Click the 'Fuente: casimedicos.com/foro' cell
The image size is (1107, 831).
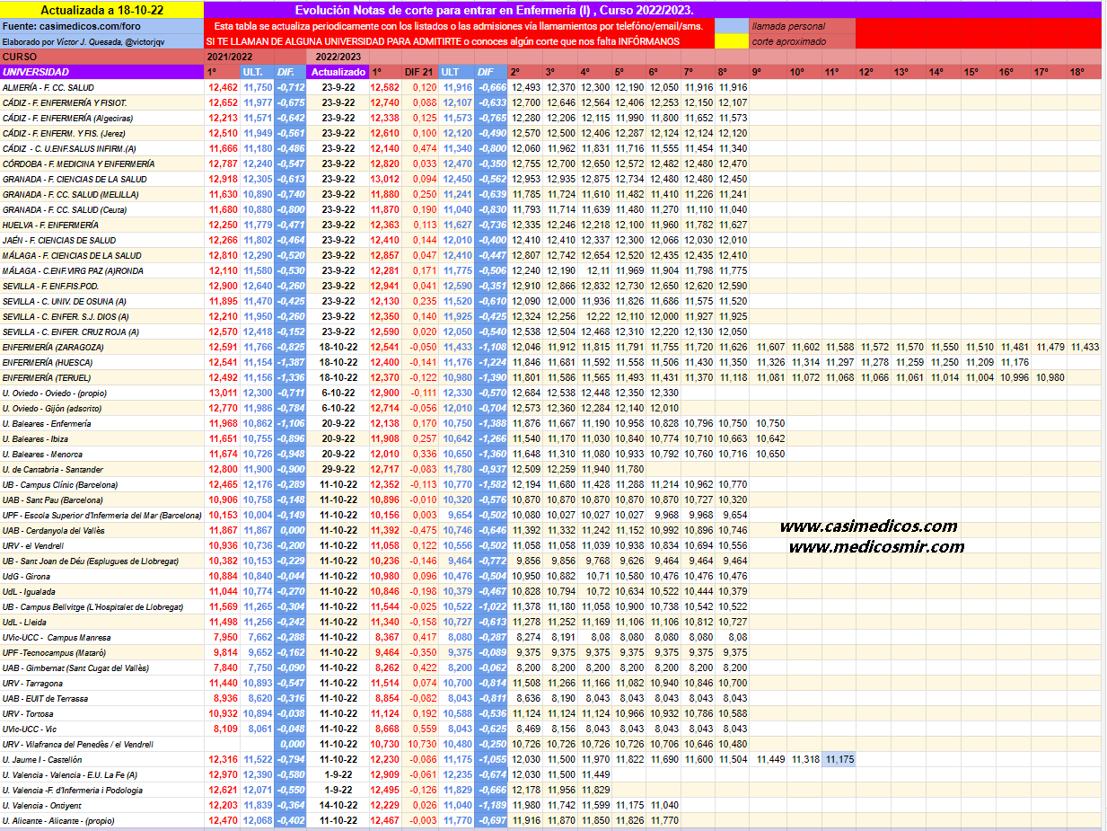tap(102, 26)
